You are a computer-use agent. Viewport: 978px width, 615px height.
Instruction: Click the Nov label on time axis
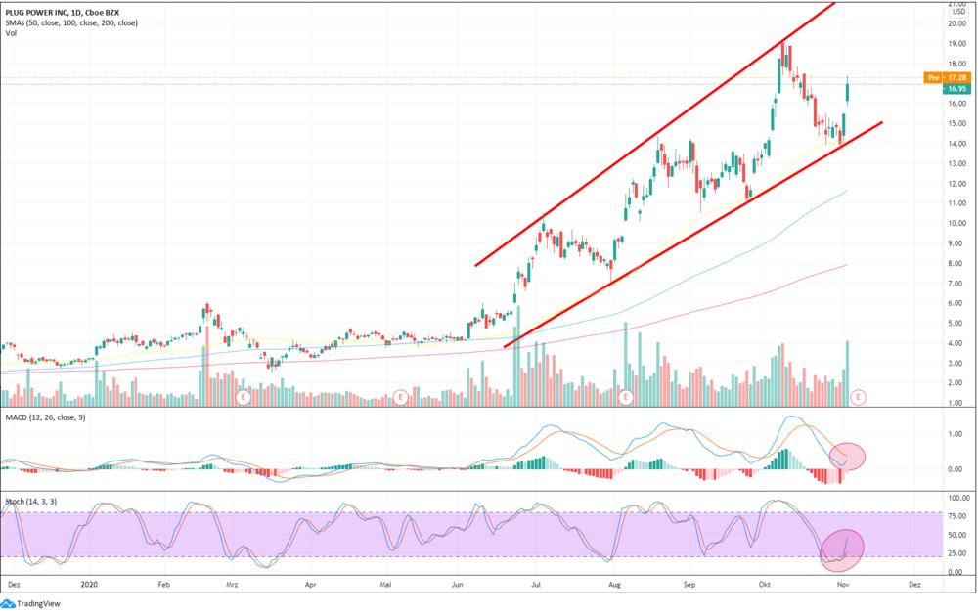pyautogui.click(x=843, y=585)
